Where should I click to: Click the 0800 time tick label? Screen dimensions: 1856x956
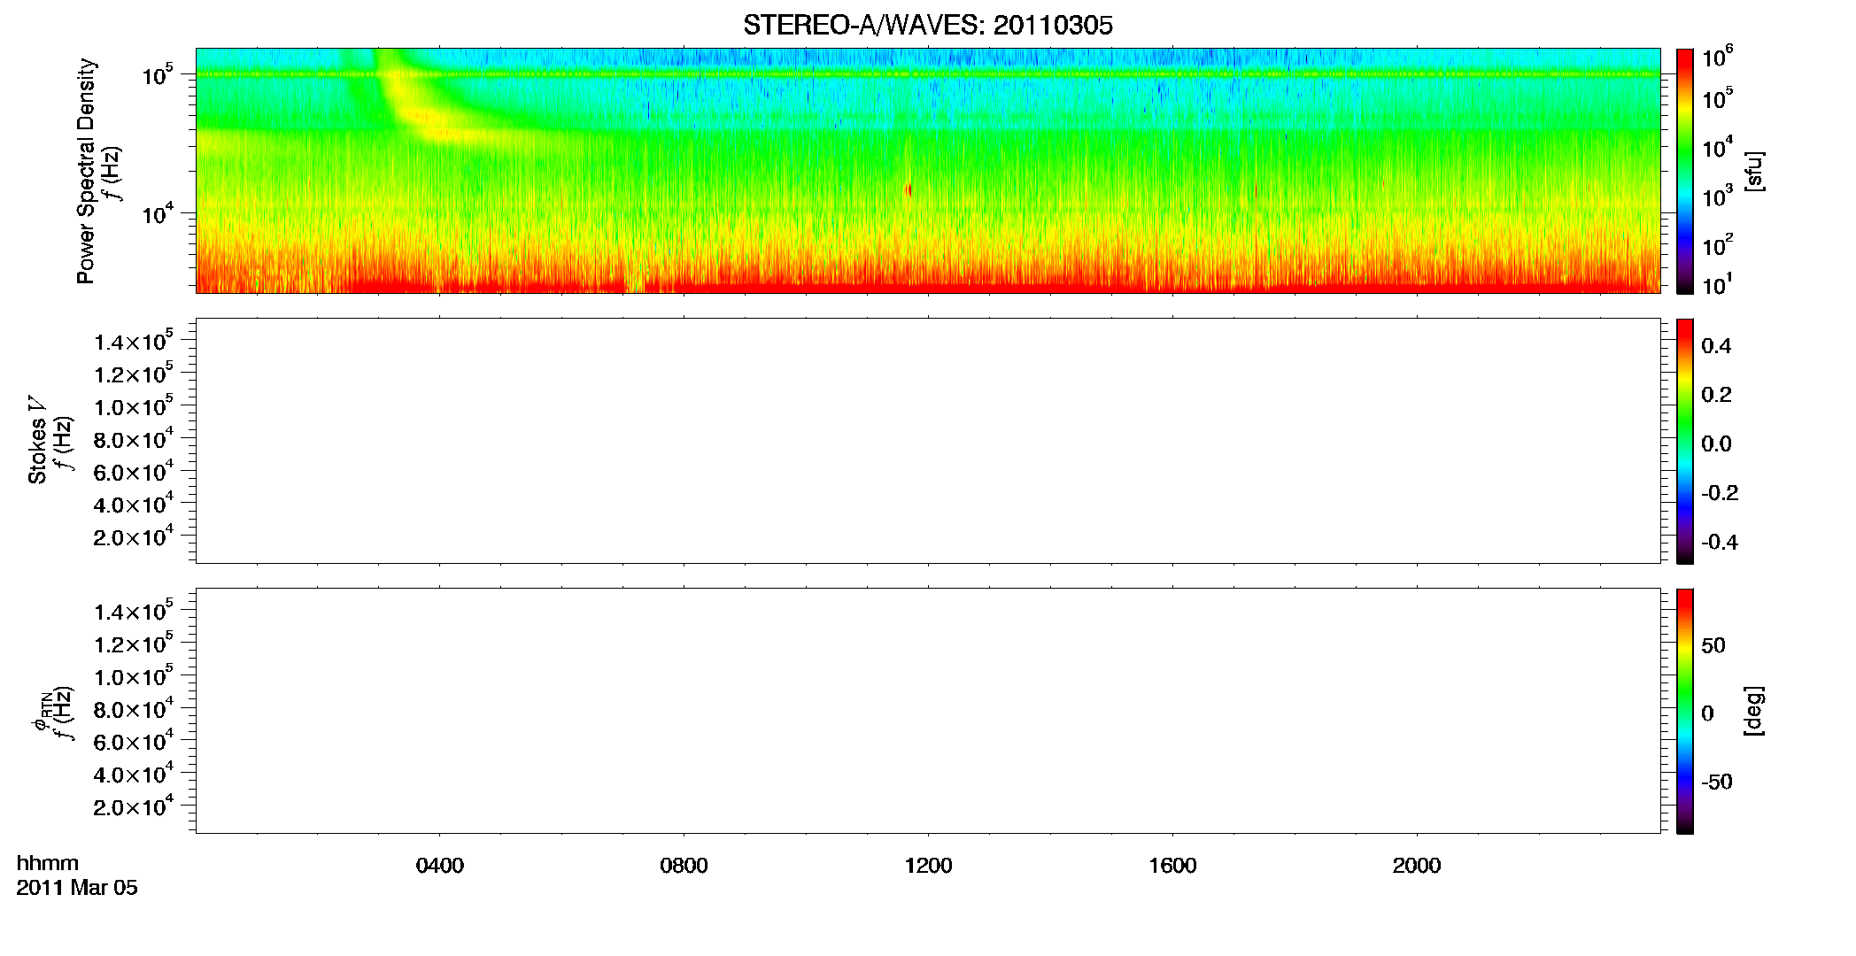(684, 866)
